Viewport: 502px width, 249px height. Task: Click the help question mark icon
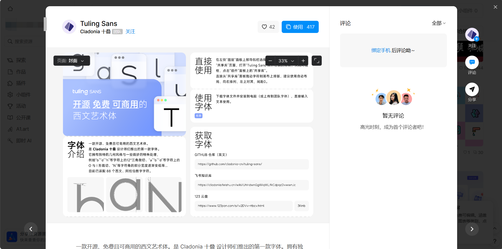click(495, 241)
